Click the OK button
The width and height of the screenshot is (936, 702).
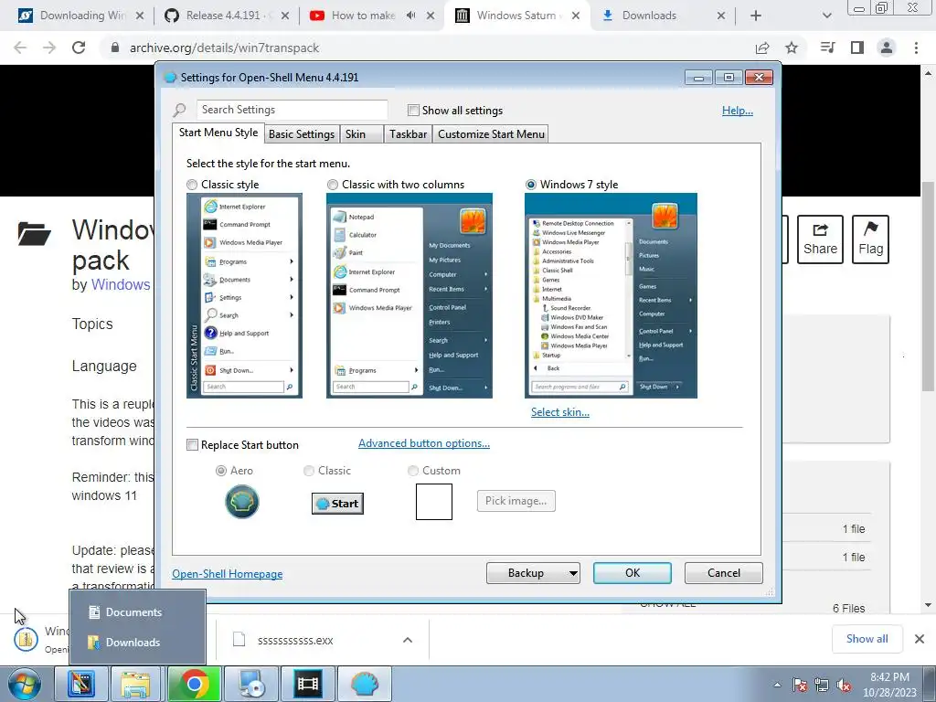(x=633, y=573)
